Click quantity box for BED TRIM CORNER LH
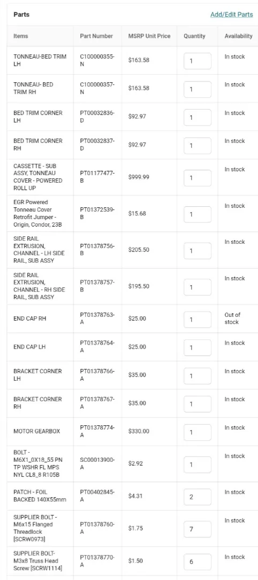Image resolution: width=258 pixels, height=580 pixels. click(x=198, y=117)
